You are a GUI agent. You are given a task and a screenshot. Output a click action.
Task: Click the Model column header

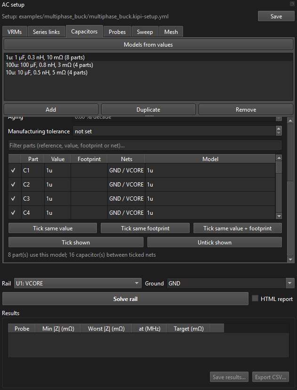pyautogui.click(x=210, y=159)
